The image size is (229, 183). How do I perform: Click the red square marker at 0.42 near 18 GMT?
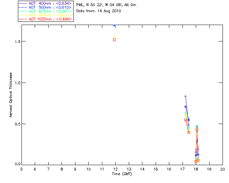pyautogui.click(x=197, y=130)
